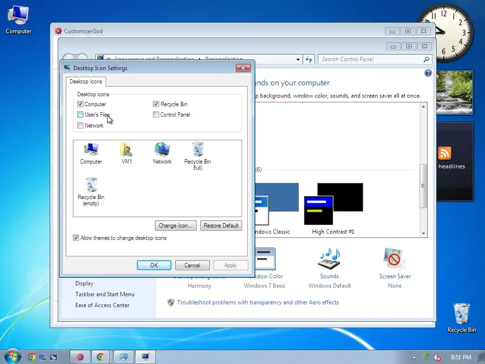
Task: Enable the User's Files checkbox
Action: [80, 115]
